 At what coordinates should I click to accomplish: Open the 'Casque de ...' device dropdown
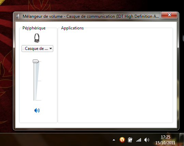[37, 49]
